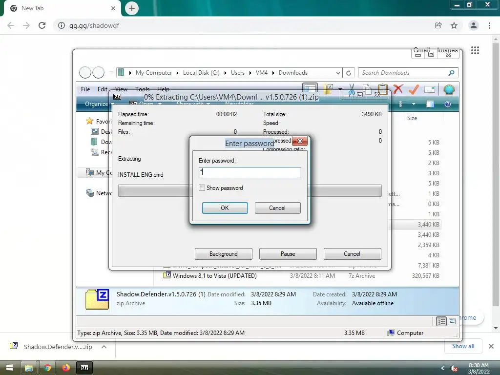Viewport: 500px width, 375px height.
Task: Expand address bar history dropdown
Action: pos(338,73)
